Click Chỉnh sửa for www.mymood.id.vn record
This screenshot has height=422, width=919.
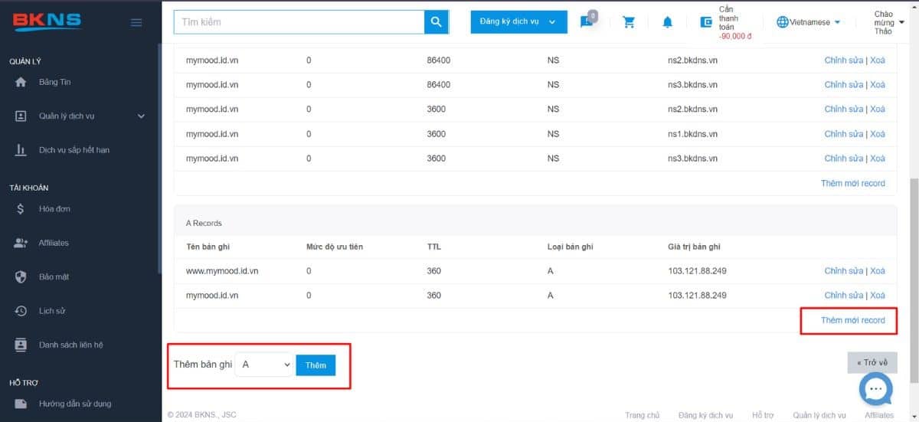click(843, 271)
